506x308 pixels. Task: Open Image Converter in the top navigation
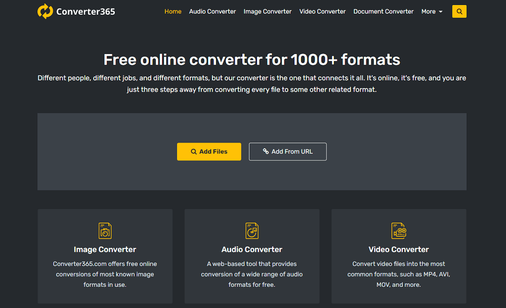(268, 12)
